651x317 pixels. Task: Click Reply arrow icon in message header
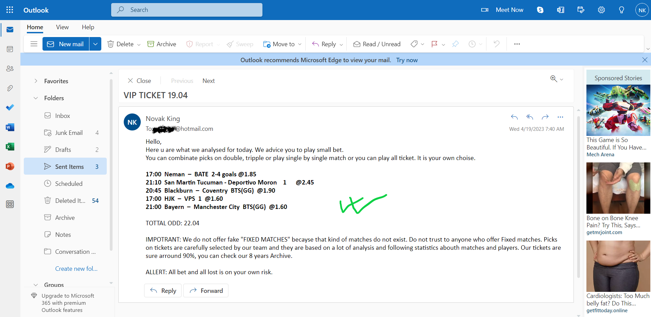pyautogui.click(x=514, y=117)
